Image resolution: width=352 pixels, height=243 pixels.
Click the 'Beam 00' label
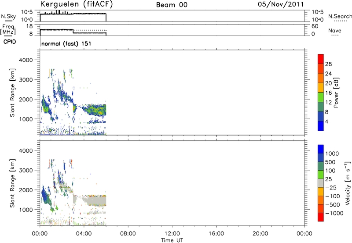pyautogui.click(x=172, y=5)
